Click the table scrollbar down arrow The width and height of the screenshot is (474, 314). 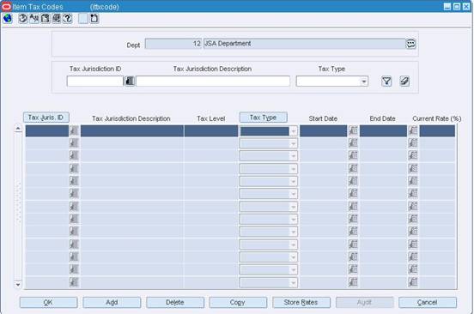pos(18,285)
